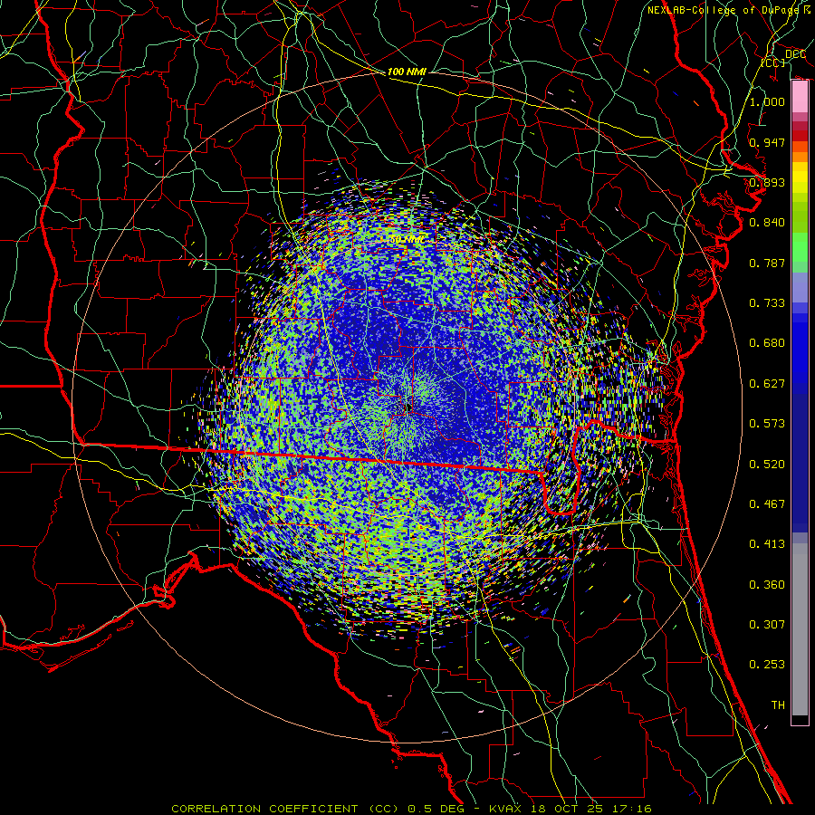Screen dimensions: 815x815
Task: Click the 0.840 scale value
Action: (x=767, y=223)
